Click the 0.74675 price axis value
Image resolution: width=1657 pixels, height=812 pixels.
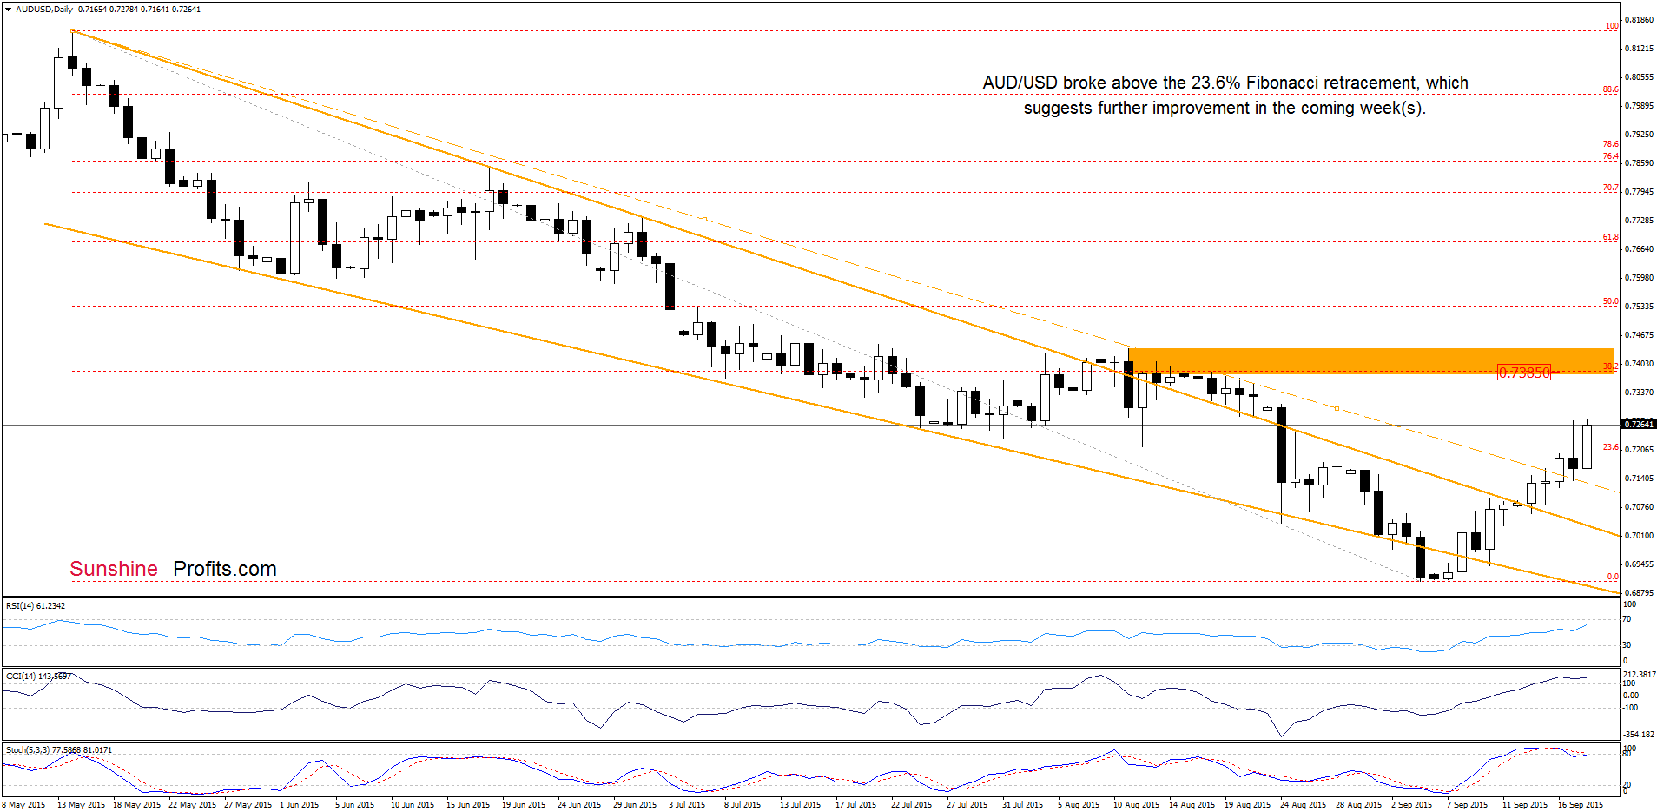coord(1640,335)
